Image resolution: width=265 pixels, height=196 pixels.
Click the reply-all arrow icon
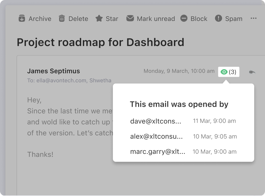(252, 72)
